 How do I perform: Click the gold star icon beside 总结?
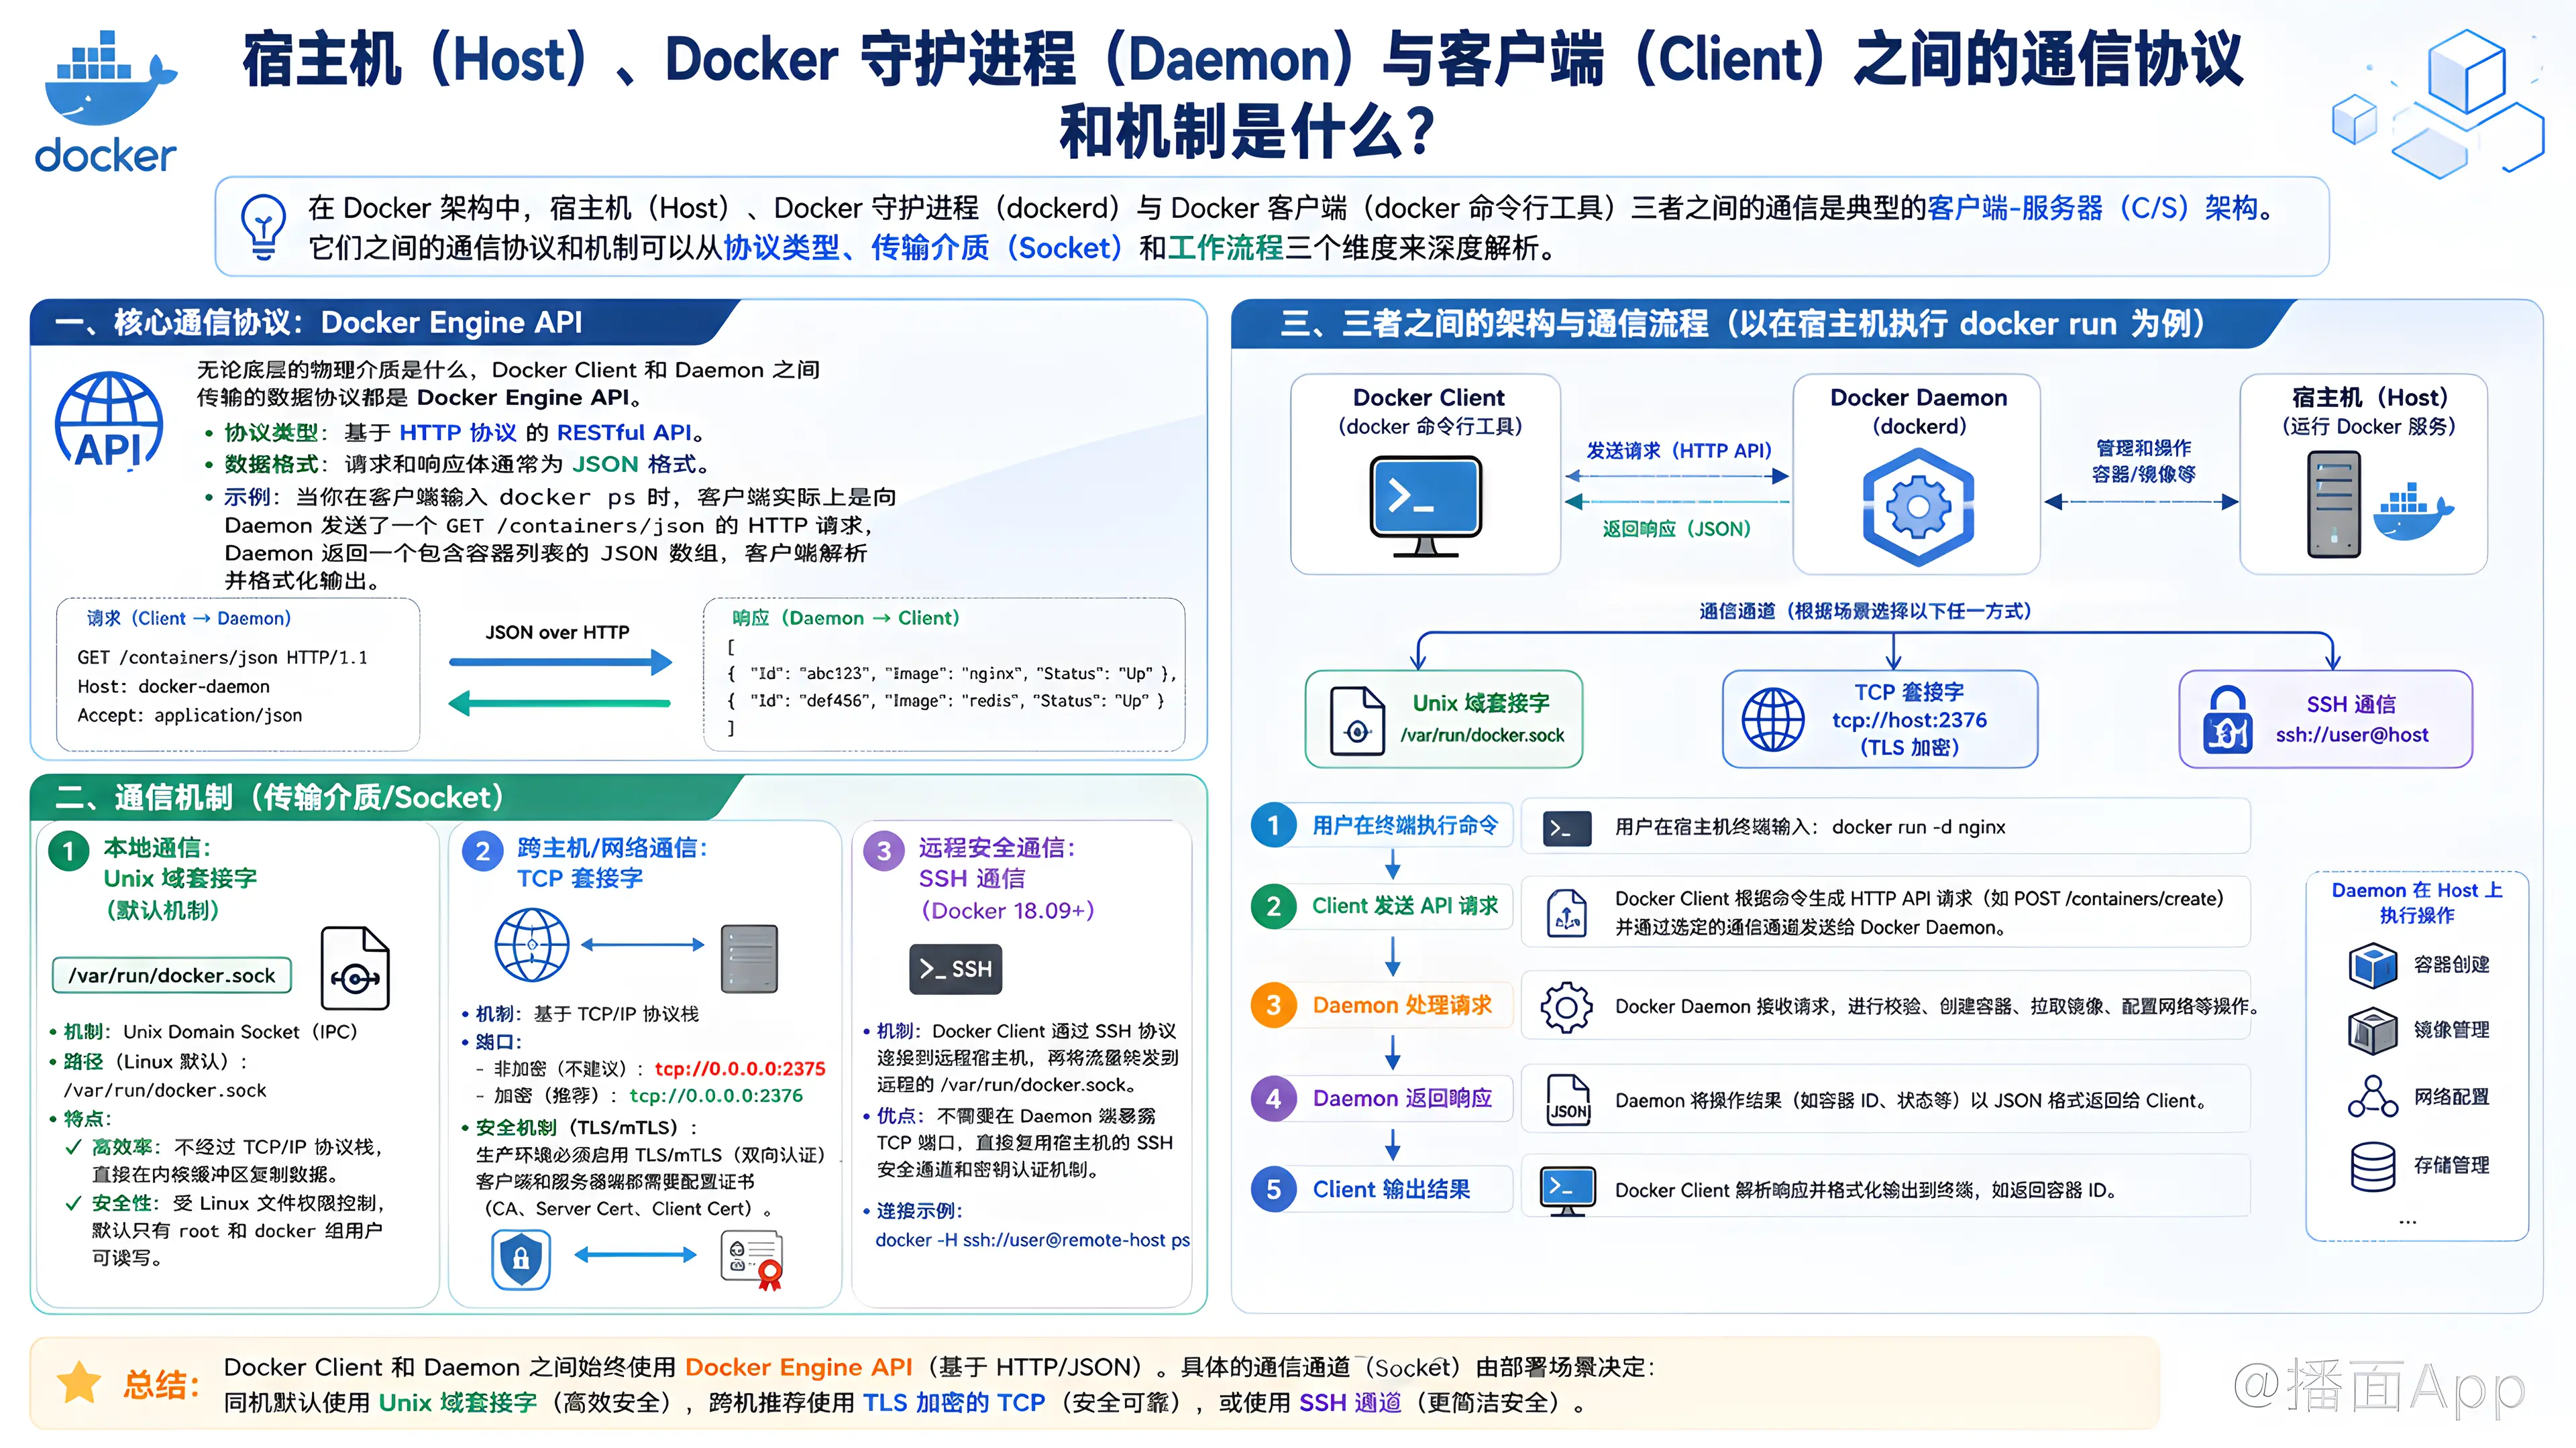coord(78,1383)
